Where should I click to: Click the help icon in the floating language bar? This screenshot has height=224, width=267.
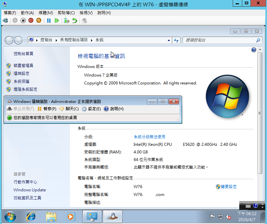[255, 206]
